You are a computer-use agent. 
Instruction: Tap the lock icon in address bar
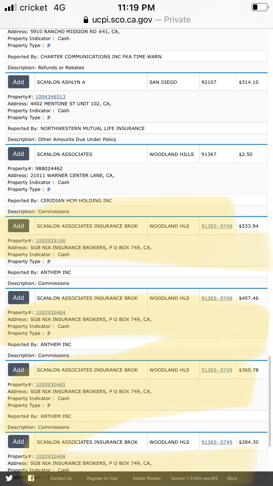[86, 20]
